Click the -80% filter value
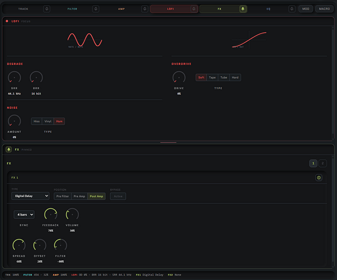Image resolution: width=337 pixels, height=280 pixels. pos(60,262)
